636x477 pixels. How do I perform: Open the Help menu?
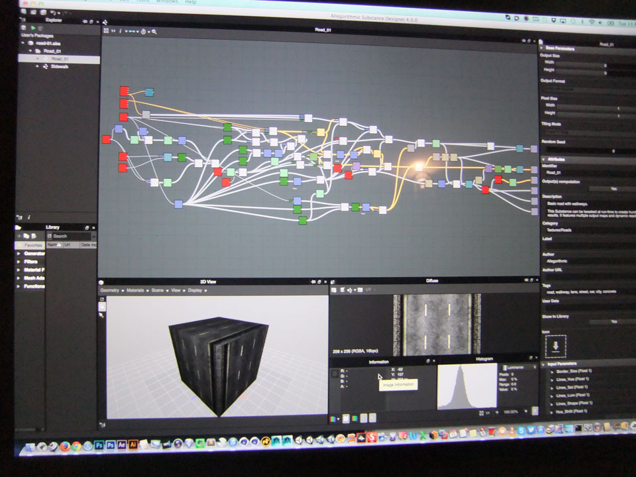click(x=191, y=2)
